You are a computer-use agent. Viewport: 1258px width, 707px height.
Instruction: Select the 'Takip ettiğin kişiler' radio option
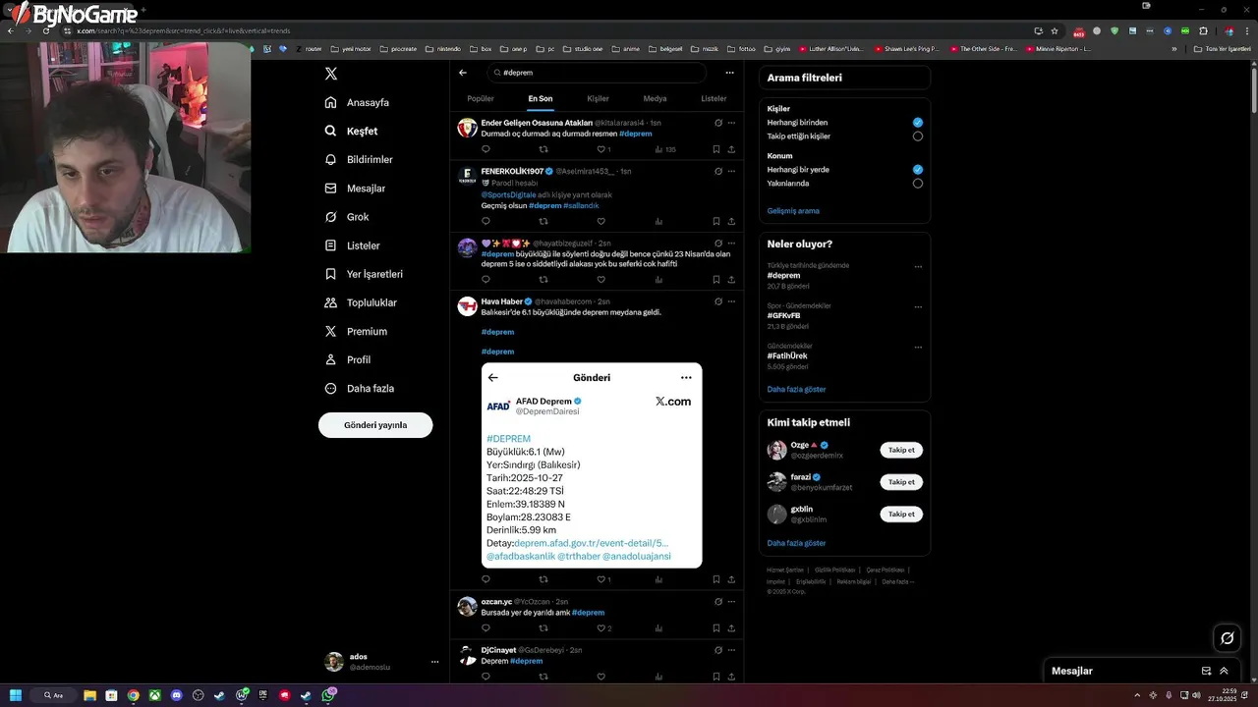click(917, 136)
